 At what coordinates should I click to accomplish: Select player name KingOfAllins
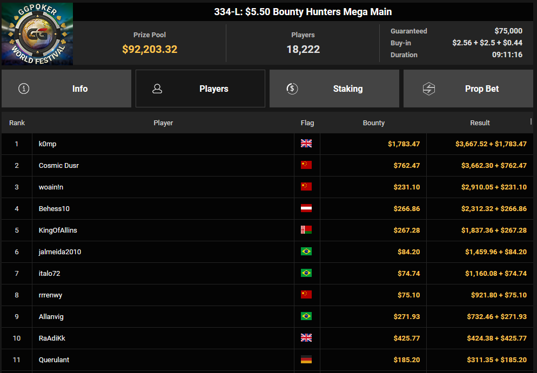click(x=57, y=230)
